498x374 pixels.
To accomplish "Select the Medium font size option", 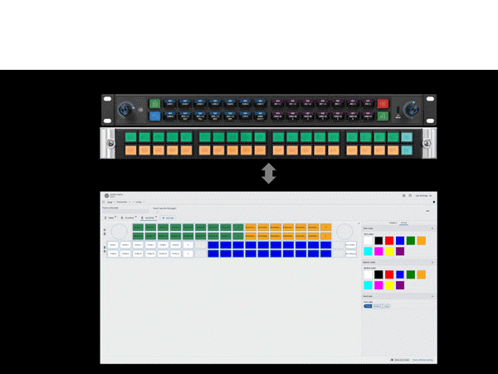I will [378, 306].
